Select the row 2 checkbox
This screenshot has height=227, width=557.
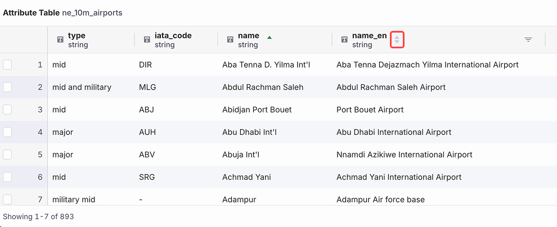pos(7,87)
